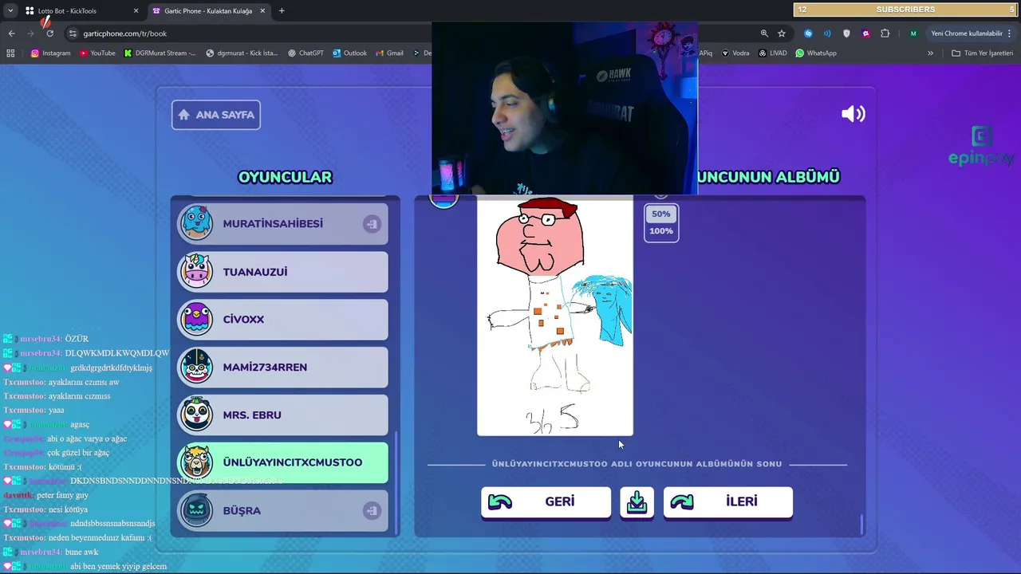
Task: Select player CİVOXX
Action: 282,319
